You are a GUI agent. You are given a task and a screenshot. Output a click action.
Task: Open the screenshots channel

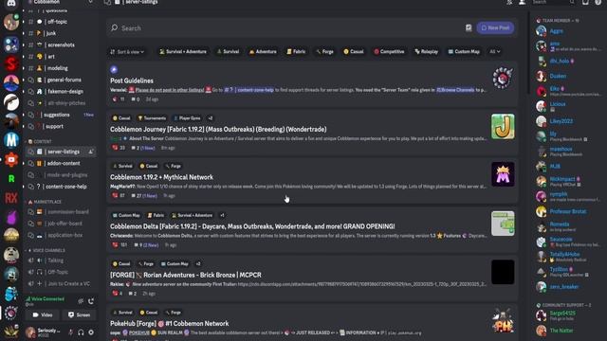[61, 45]
